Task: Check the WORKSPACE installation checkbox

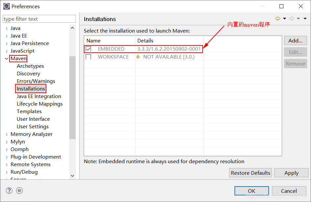Action: coord(88,57)
